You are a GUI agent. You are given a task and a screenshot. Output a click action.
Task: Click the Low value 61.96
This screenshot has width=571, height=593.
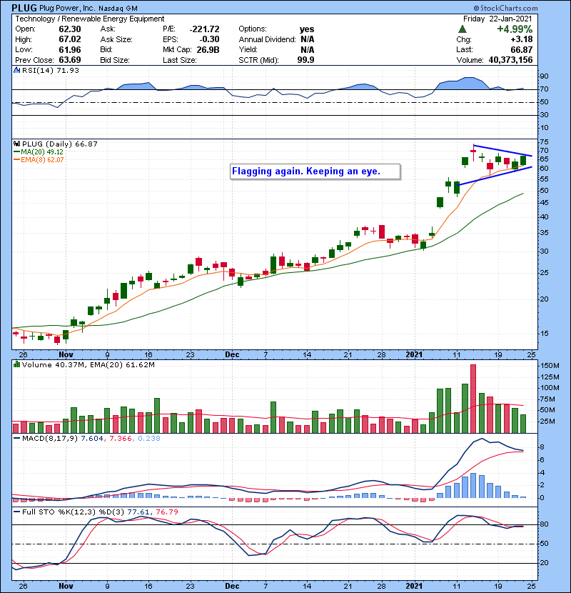(x=70, y=49)
